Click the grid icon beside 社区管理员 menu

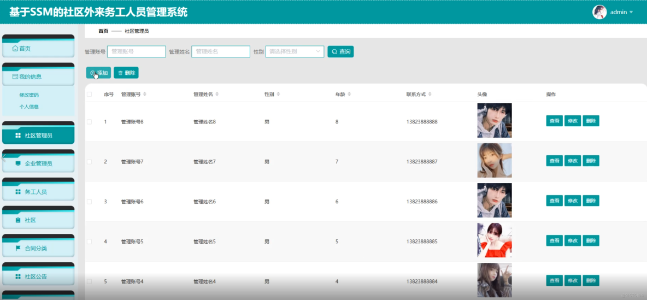pyautogui.click(x=17, y=136)
